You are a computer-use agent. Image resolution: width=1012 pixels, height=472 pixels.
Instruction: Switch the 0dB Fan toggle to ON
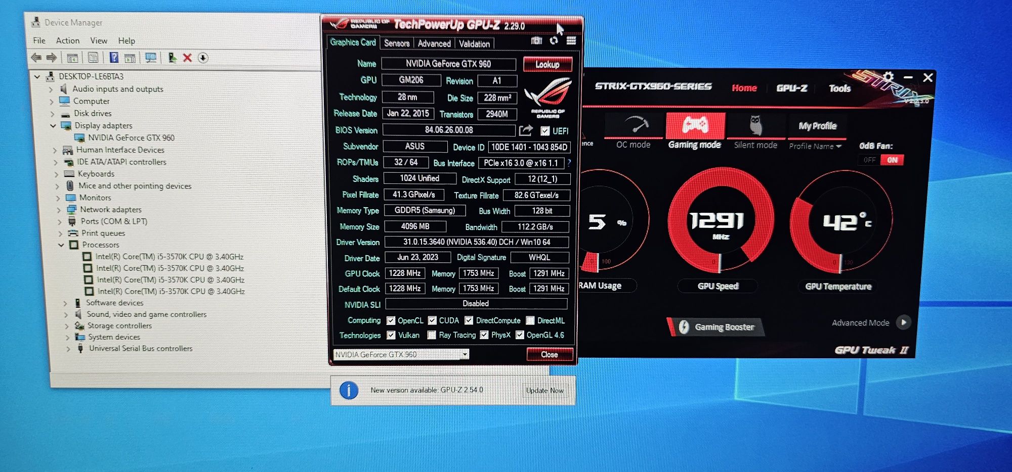click(x=892, y=160)
